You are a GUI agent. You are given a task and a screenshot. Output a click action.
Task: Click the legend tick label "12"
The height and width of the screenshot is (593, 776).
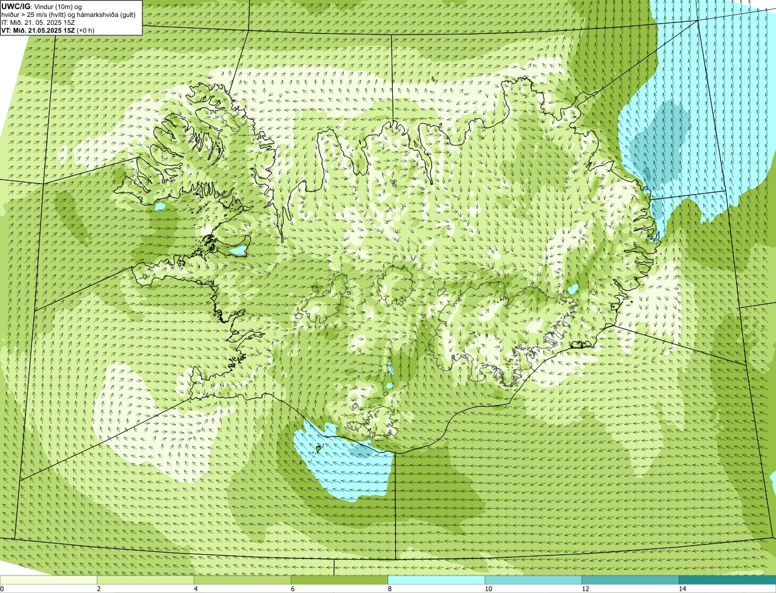pyautogui.click(x=585, y=589)
